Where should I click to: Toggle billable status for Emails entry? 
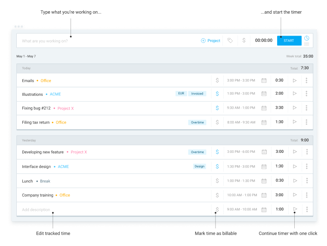pos(217,80)
